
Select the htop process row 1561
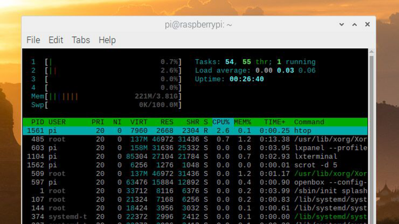[x=195, y=131]
